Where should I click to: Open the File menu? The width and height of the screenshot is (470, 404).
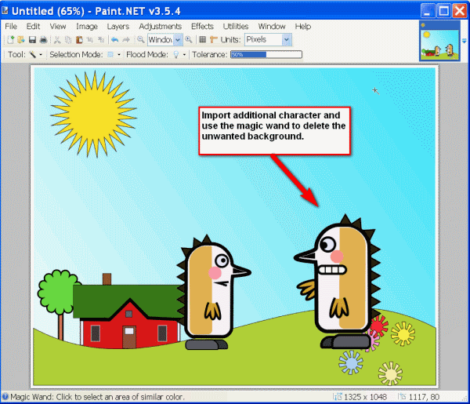click(11, 27)
